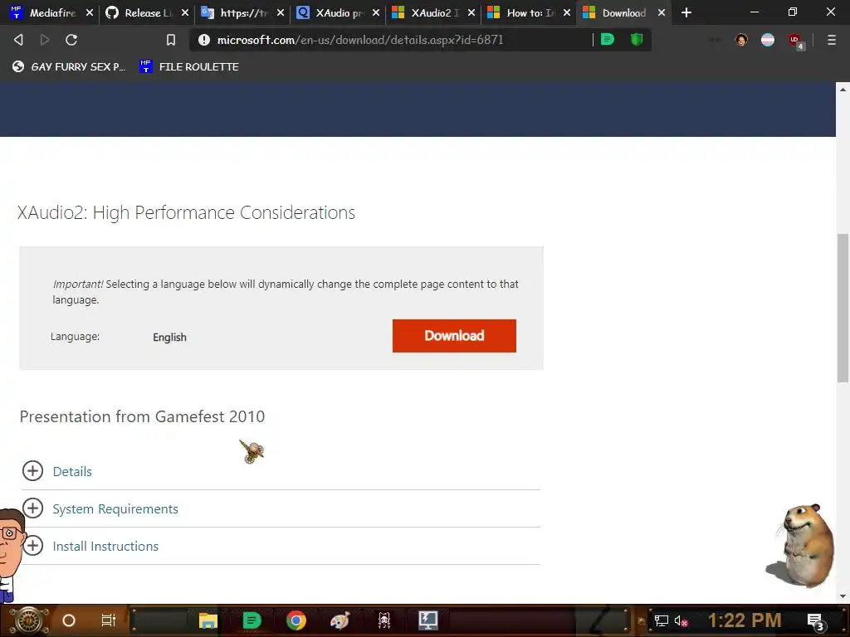Reload the current page

71,40
